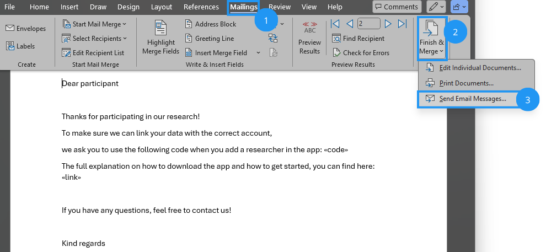The image size is (546, 252).
Task: Switch to the Draw tab
Action: tap(98, 7)
